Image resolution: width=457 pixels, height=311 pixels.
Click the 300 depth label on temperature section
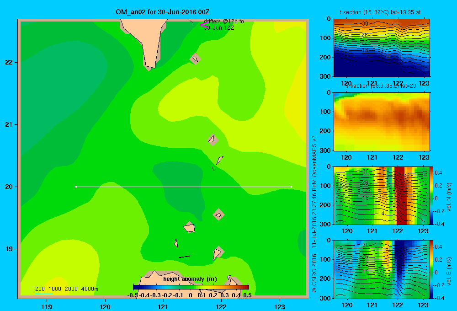(326, 76)
